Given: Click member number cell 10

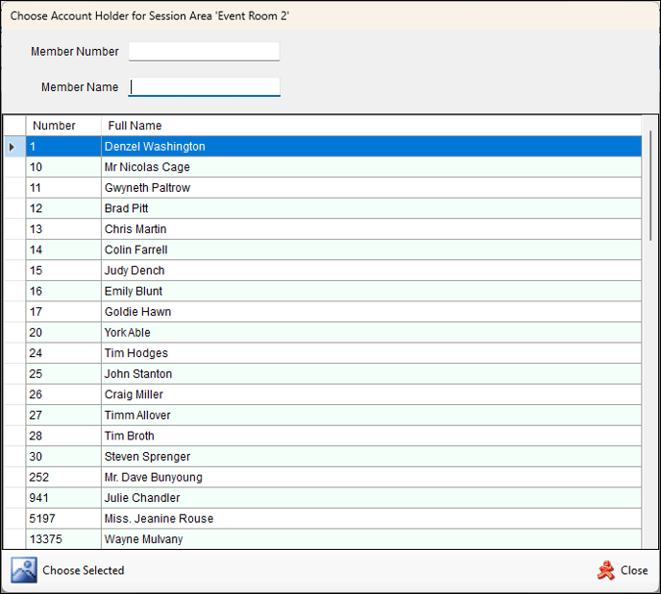Looking at the screenshot, I should pyautogui.click(x=63, y=167).
